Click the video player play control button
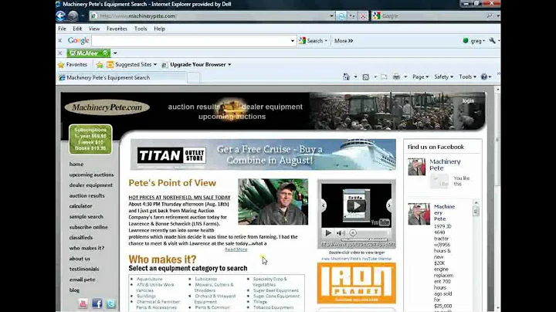 pos(328,233)
